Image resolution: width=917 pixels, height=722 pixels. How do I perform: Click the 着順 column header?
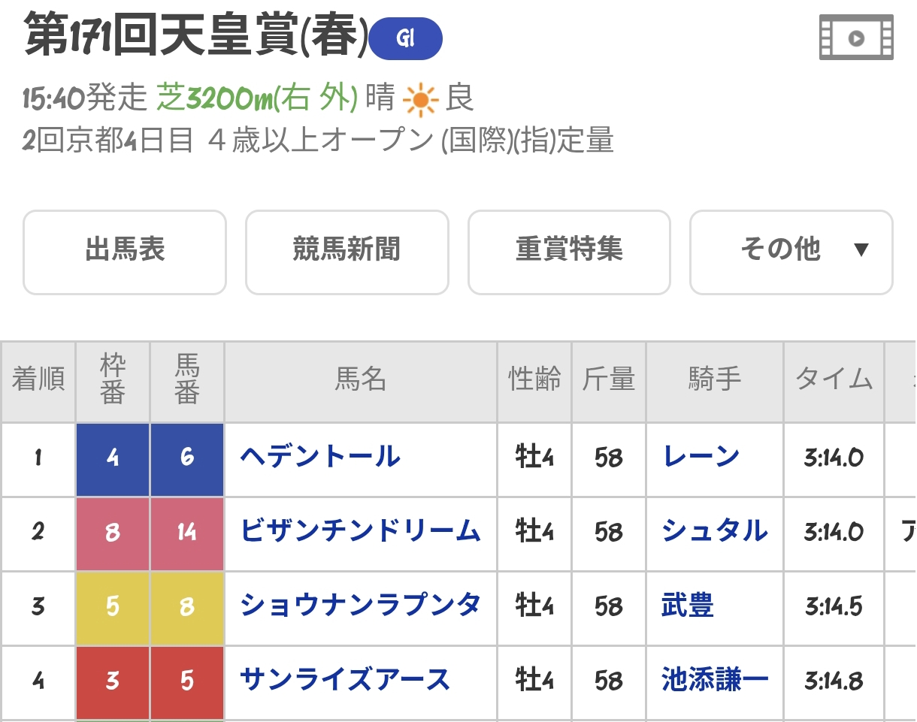(x=38, y=380)
